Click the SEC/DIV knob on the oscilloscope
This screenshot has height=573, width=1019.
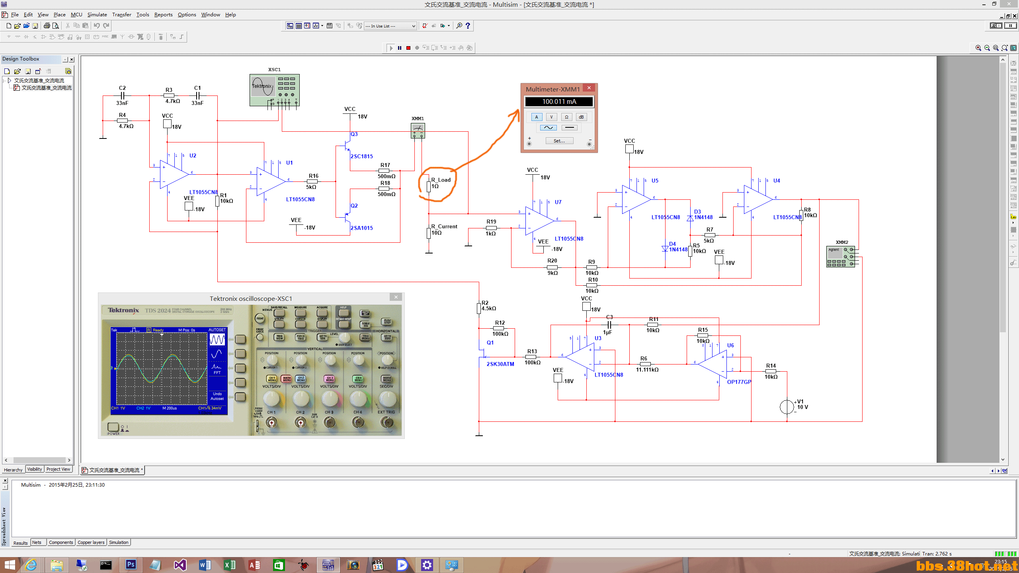387,398
